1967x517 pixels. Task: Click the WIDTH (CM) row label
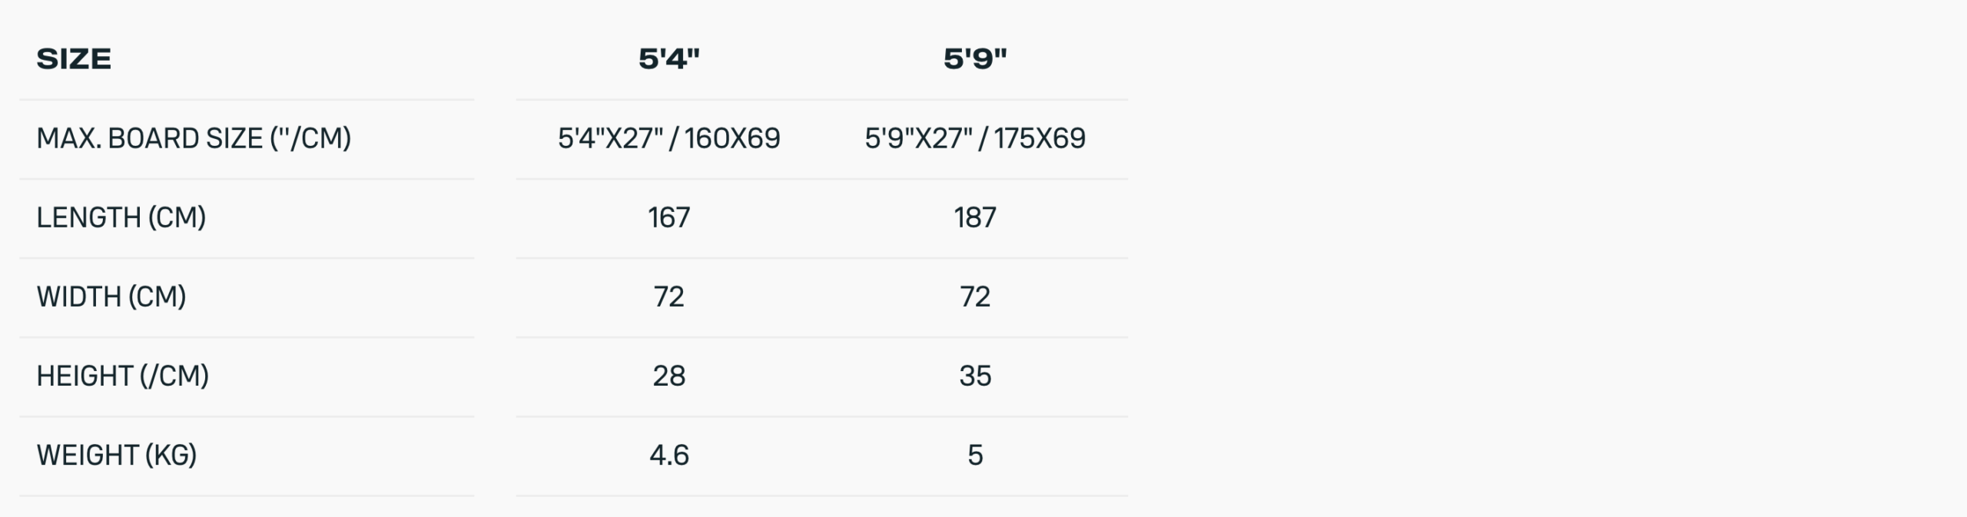point(111,297)
